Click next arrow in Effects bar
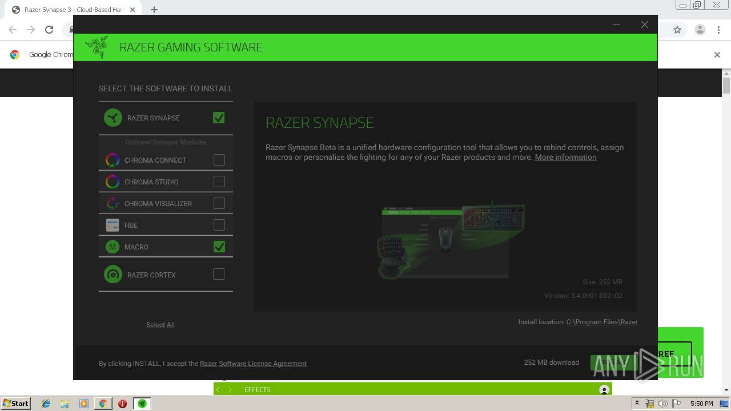The image size is (731, 411). point(230,389)
